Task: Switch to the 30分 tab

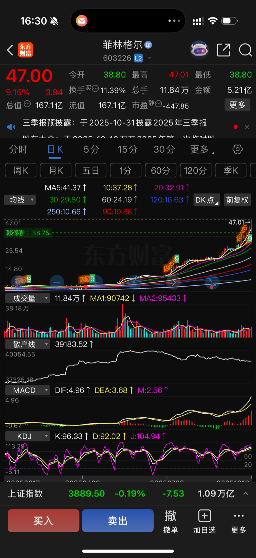Action: point(164,149)
